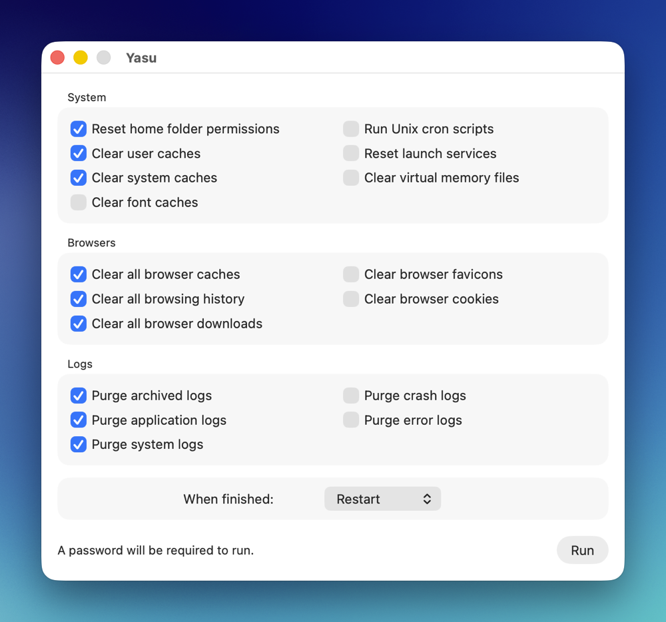Image resolution: width=666 pixels, height=622 pixels.
Task: Enable "Clear browser cookies"
Action: [350, 298]
